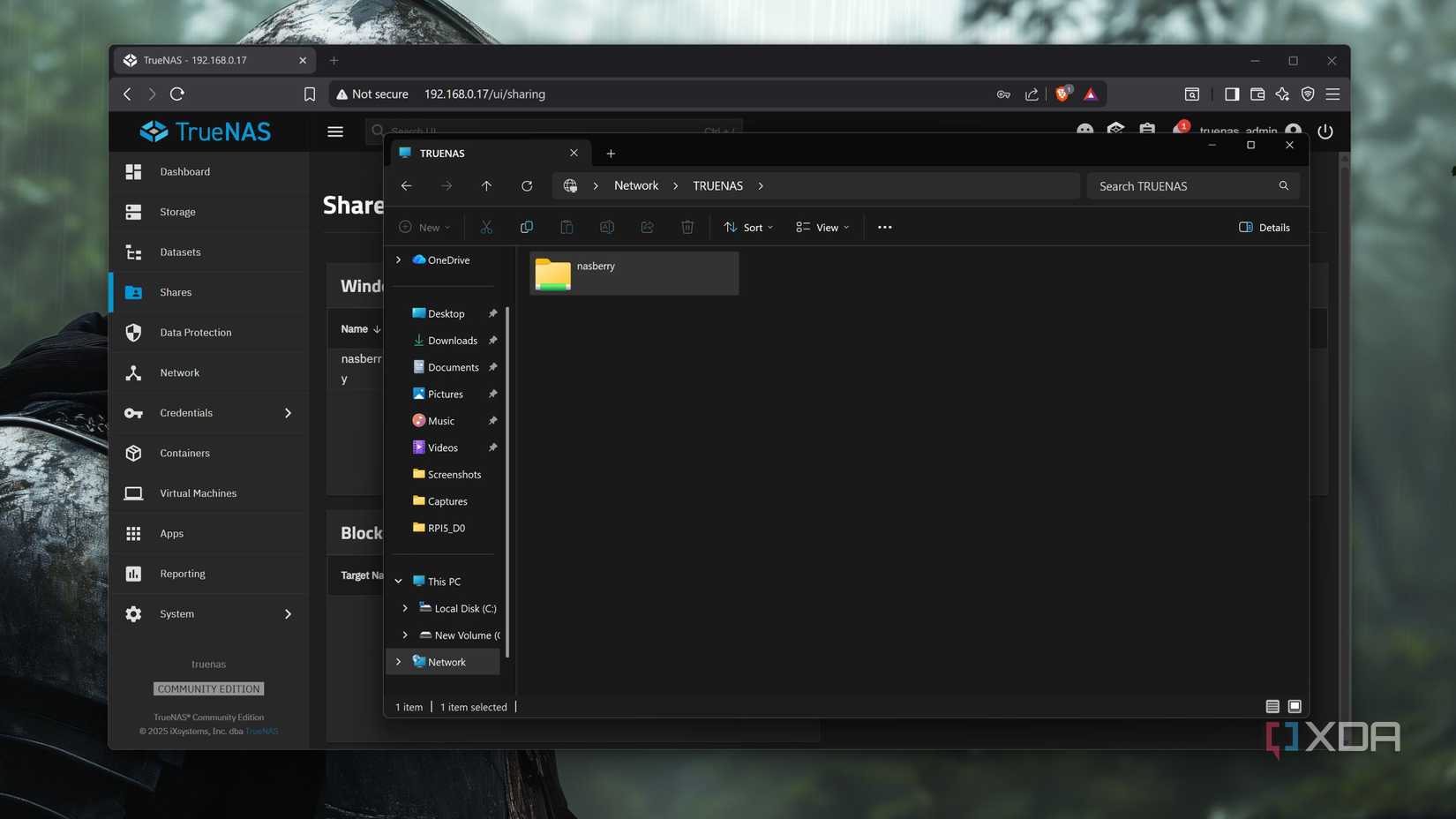Collapse This PC tree node

tap(398, 582)
